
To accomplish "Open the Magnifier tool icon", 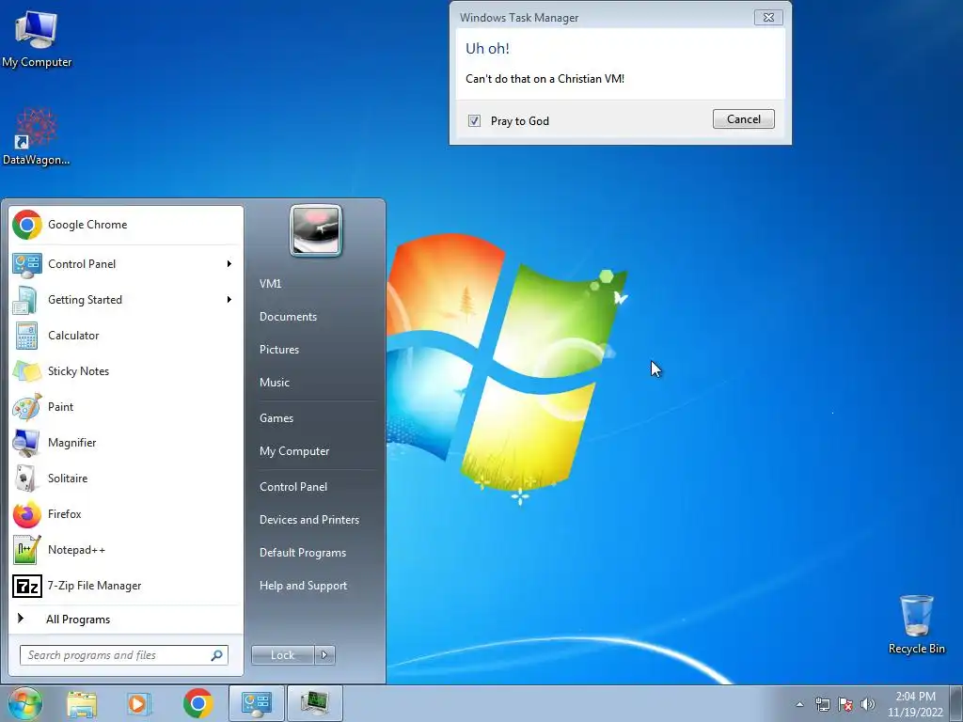I will coord(27,442).
